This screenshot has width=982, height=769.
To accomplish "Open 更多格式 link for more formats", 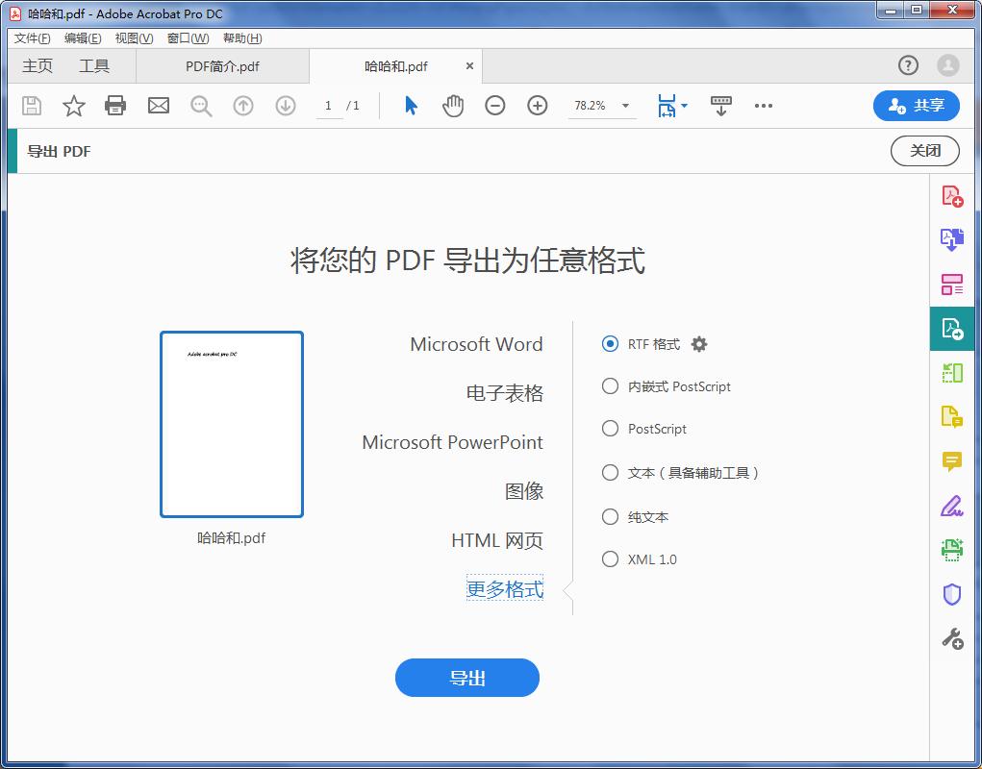I will click(x=504, y=589).
